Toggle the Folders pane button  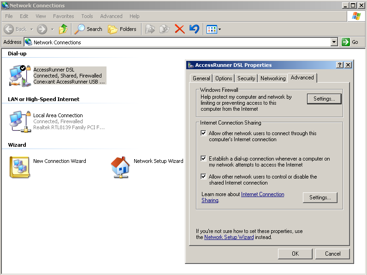(x=122, y=29)
